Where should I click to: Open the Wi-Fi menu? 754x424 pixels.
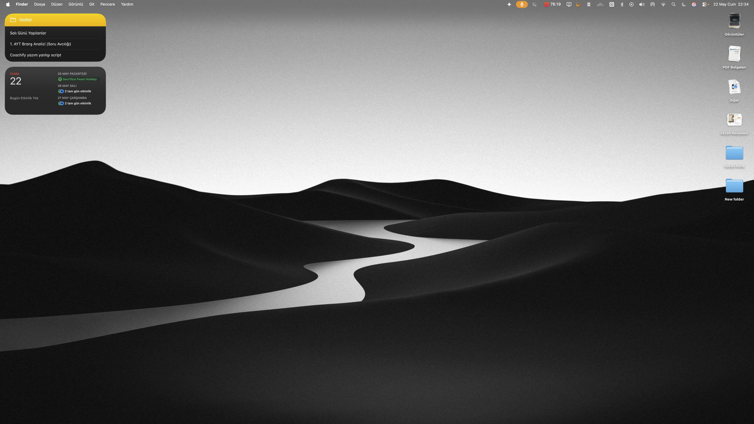[x=663, y=4]
